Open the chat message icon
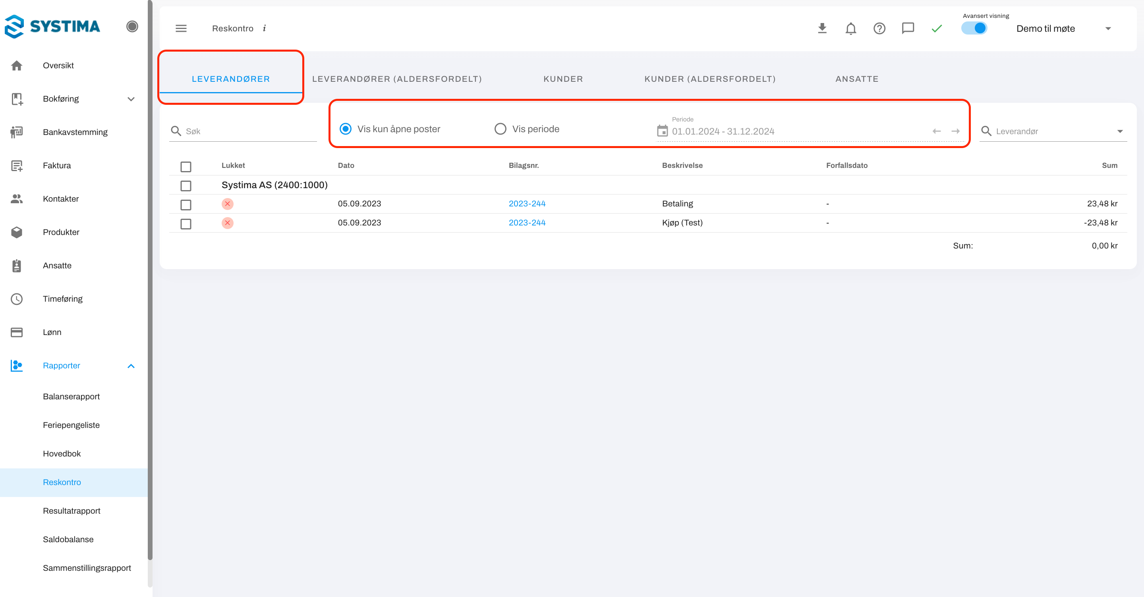Viewport: 1144px width, 597px height. click(908, 29)
